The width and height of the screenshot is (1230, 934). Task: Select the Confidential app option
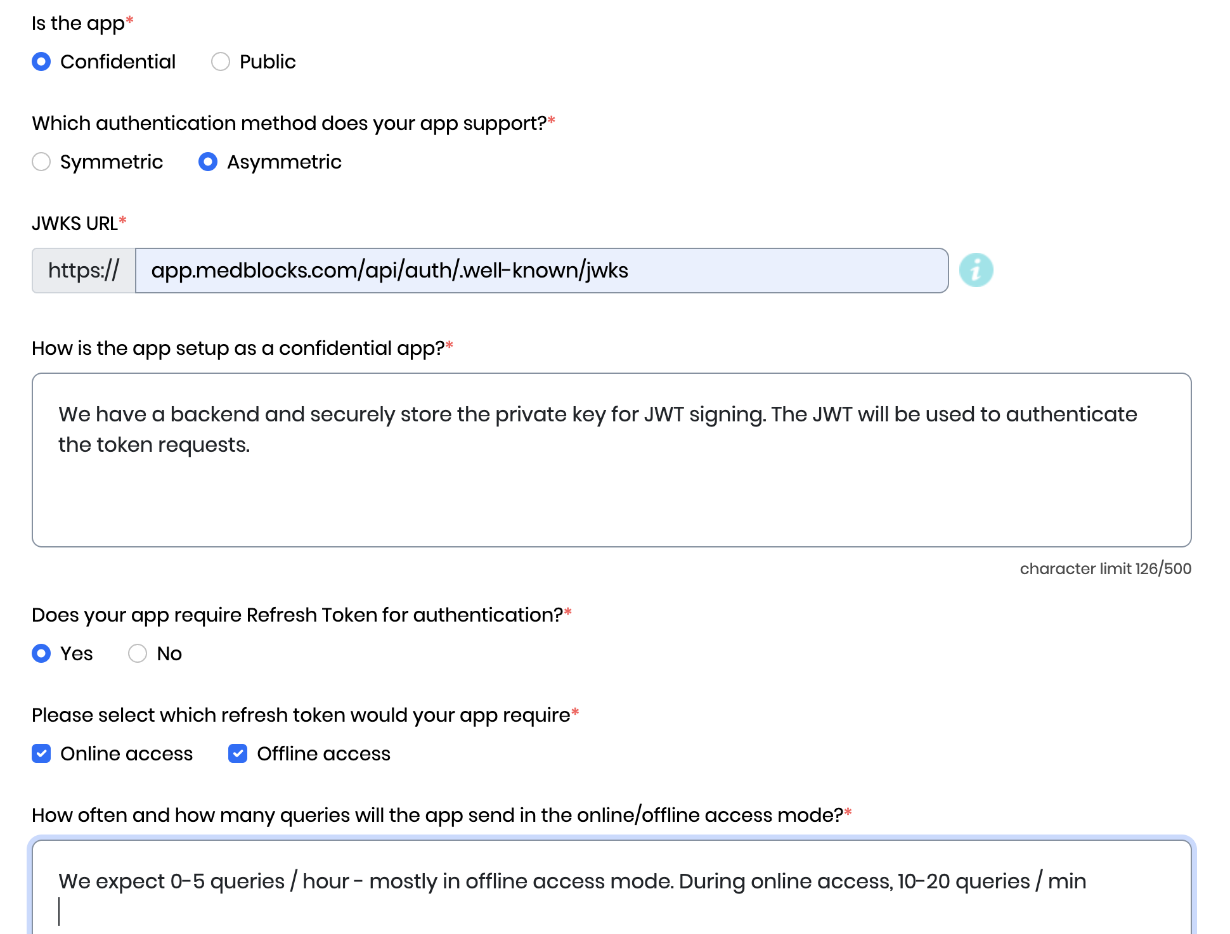coord(41,61)
